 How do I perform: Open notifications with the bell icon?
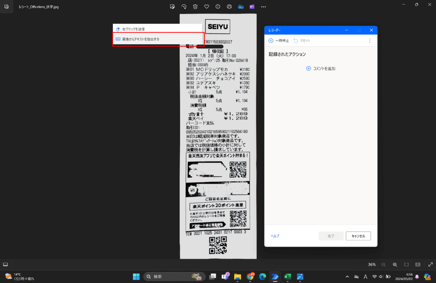click(x=417, y=277)
